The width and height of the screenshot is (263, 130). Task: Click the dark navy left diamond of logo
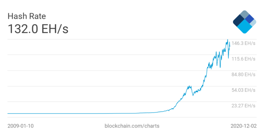pyautogui.click(x=238, y=21)
